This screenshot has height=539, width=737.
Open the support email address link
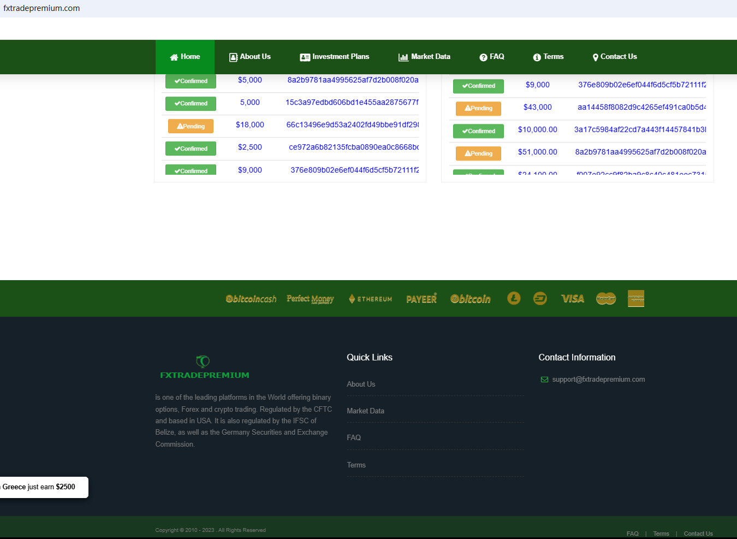(598, 380)
